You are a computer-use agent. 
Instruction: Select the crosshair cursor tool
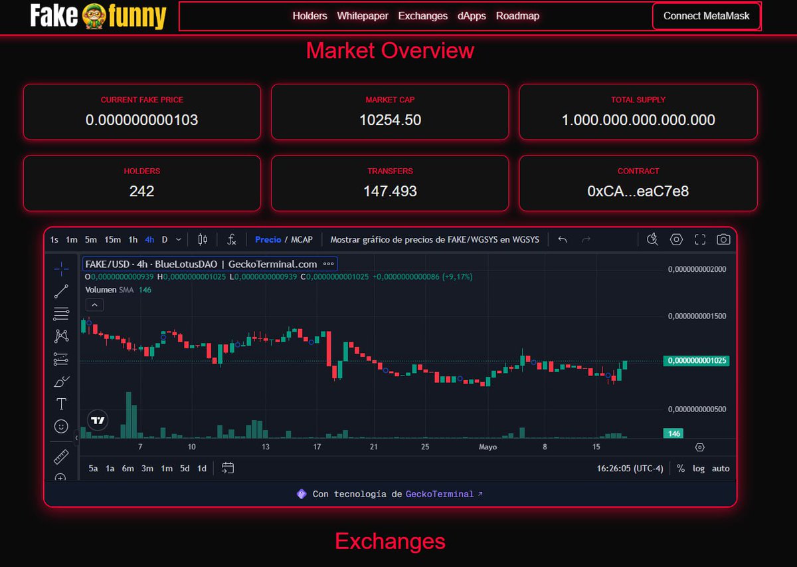61,269
